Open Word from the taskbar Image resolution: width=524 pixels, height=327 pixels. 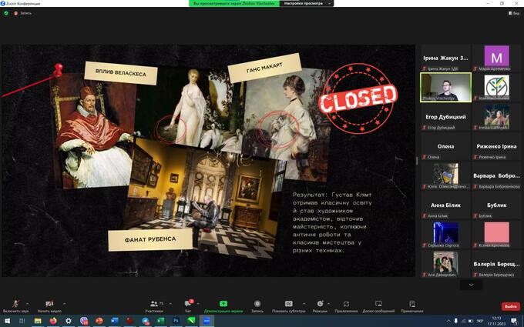click(x=115, y=321)
